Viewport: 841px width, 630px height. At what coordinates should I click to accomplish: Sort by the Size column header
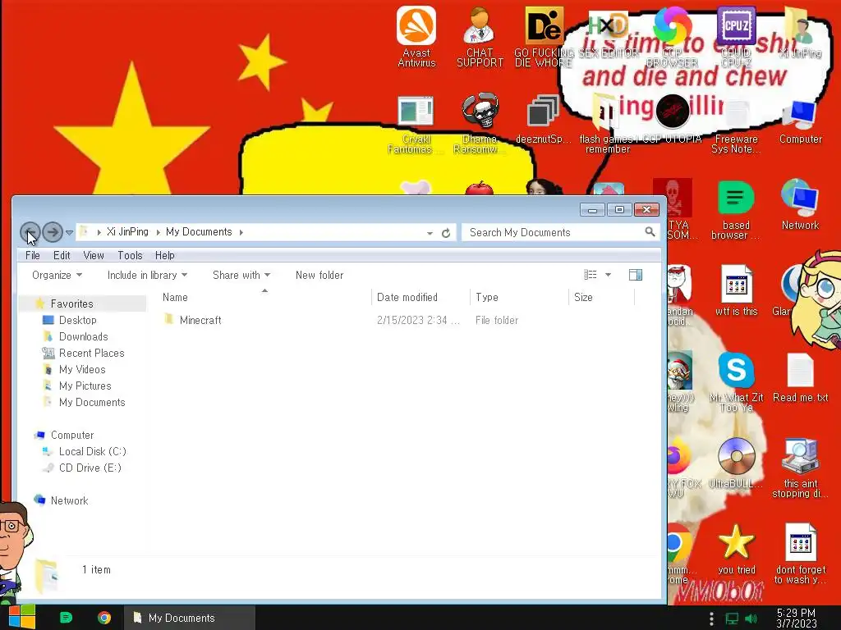601,297
